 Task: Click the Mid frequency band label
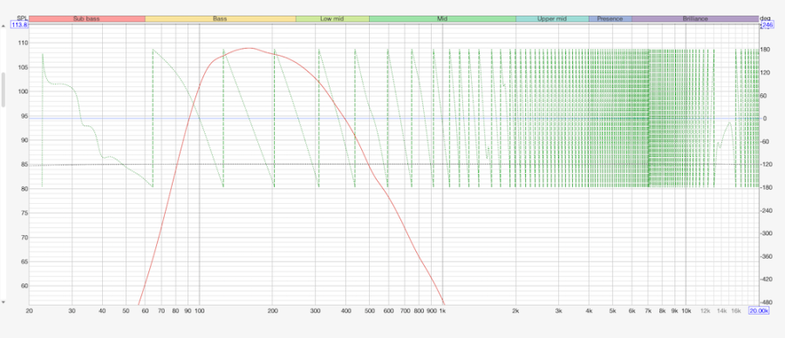[x=442, y=19]
